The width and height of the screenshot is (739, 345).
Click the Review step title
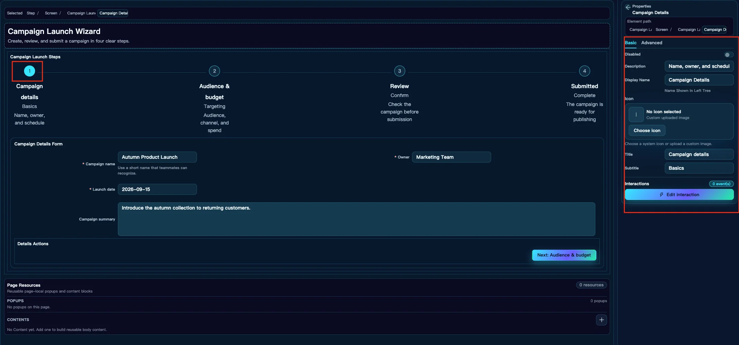coord(399,86)
